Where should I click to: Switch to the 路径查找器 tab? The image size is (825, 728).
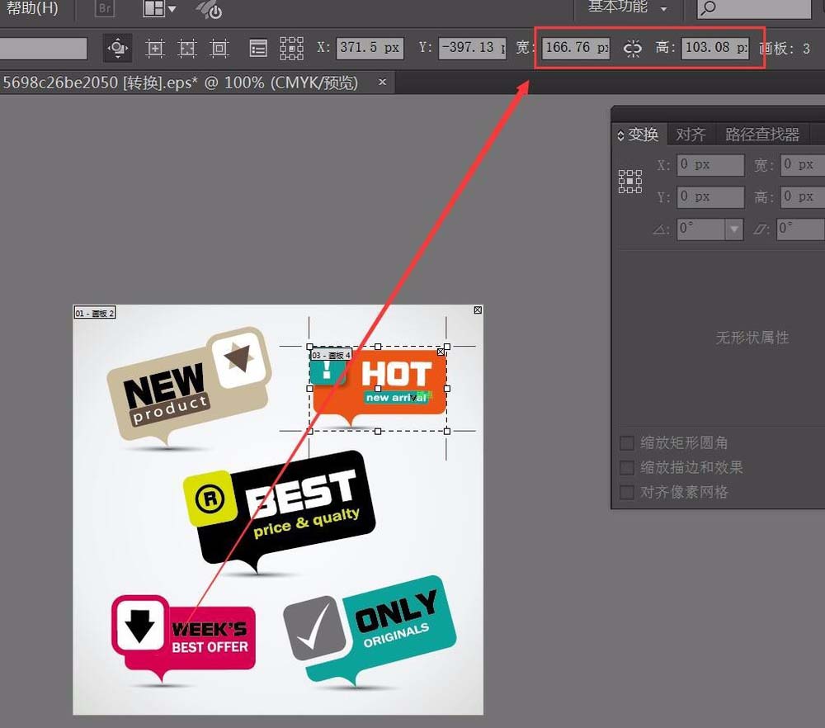pos(761,134)
